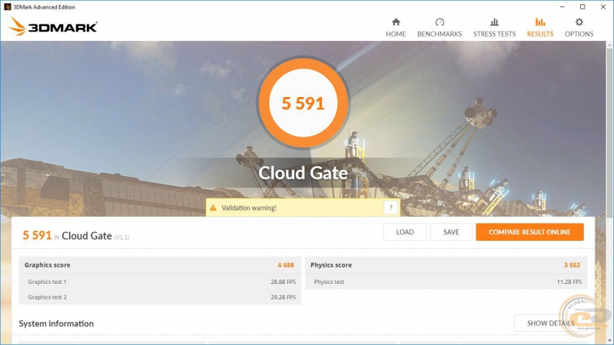Click the Physics test row
614x345 pixels.
446,282
